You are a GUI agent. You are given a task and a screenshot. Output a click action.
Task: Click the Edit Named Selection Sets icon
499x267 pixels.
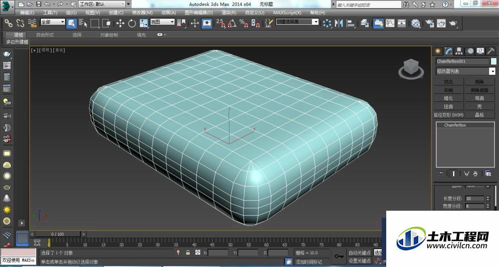click(269, 23)
